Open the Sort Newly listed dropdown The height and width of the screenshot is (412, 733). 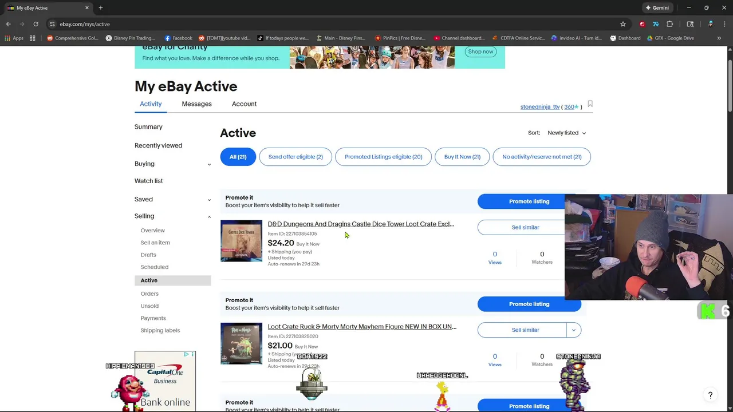coord(566,133)
